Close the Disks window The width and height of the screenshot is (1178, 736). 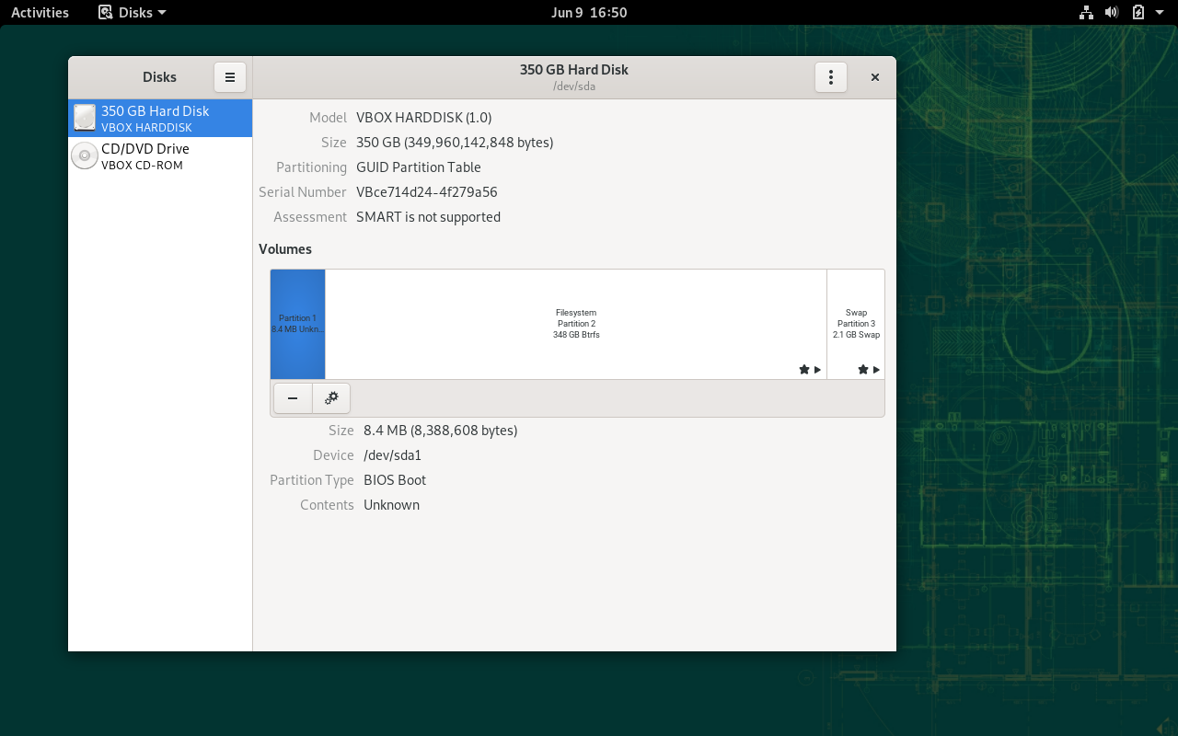(x=875, y=77)
